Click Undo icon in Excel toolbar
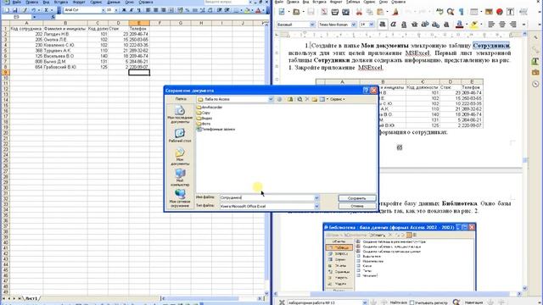Viewport: 543px width, 305px height. (33, 10)
